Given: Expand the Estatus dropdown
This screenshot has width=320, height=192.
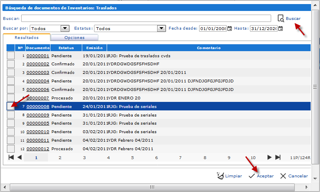Looking at the screenshot, I should coord(161,28).
